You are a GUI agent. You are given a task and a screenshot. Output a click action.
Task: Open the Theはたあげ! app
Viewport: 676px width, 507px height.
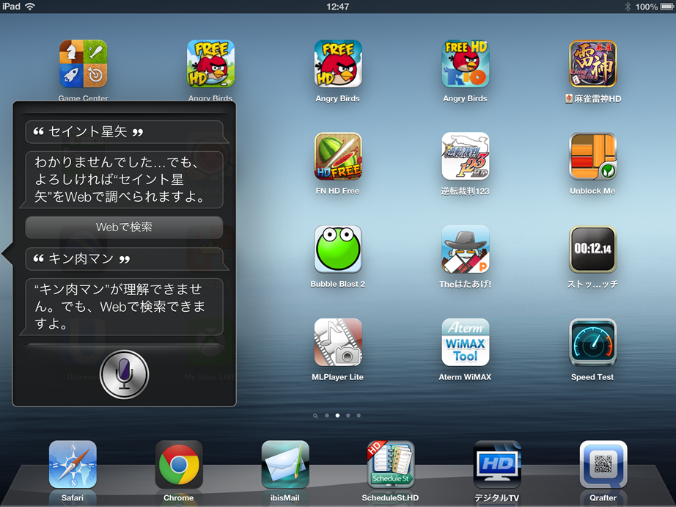coord(465,249)
